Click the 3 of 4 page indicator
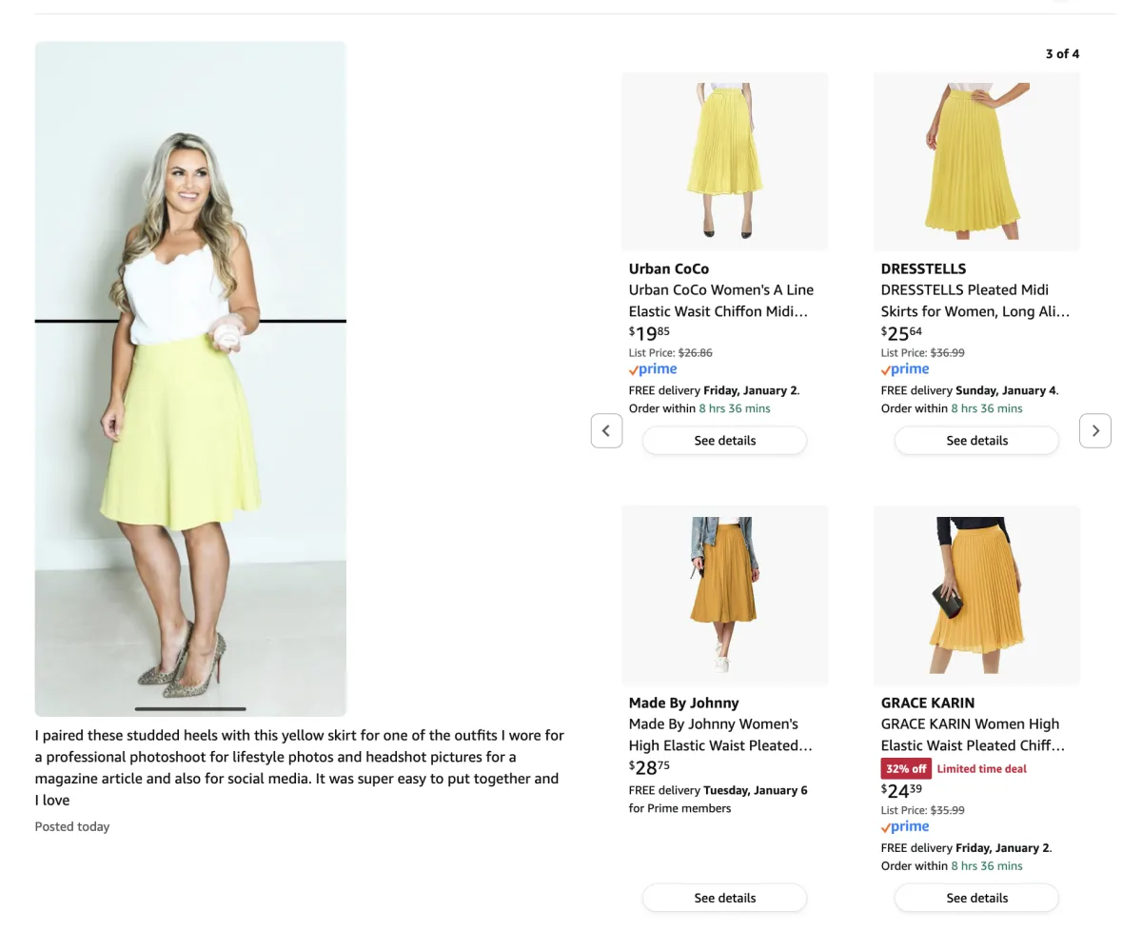Screen dimensions: 1142x951 point(1062,54)
